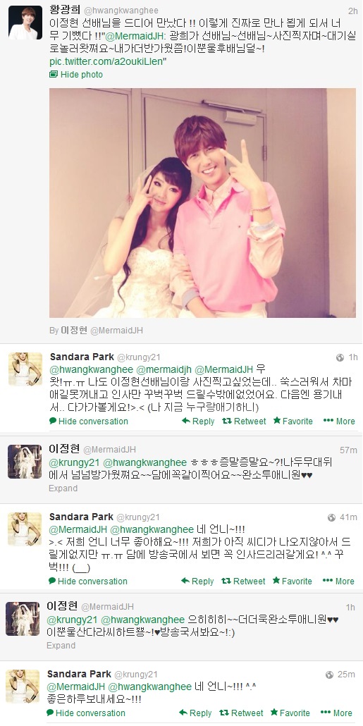The height and width of the screenshot is (726, 363).
Task: Open More menu on 25m tweet
Action: [x=337, y=713]
